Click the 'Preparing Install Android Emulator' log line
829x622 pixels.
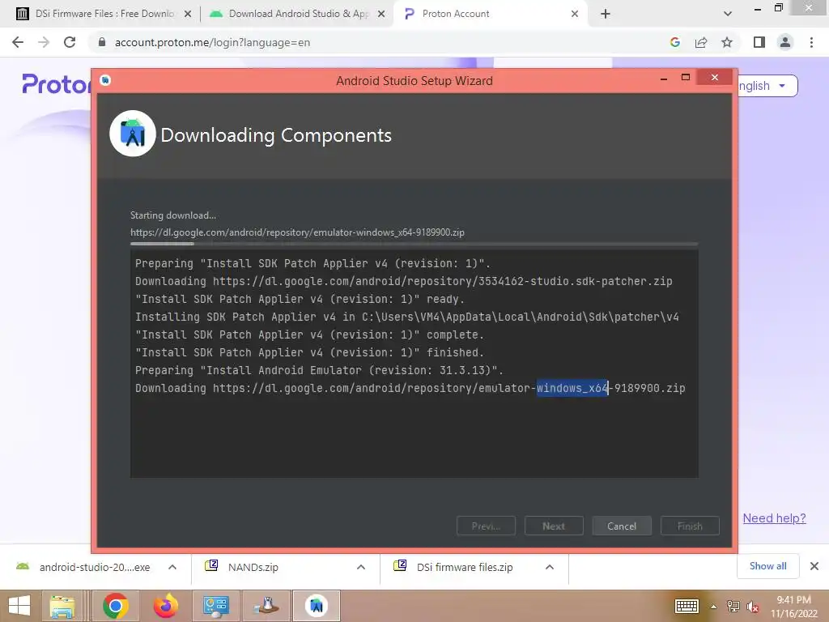[319, 370]
